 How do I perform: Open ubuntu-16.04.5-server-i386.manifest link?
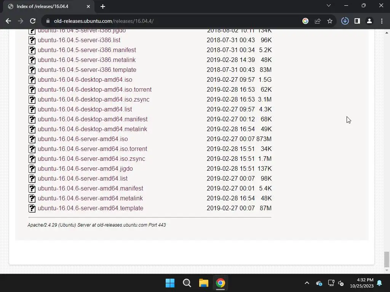[x=87, y=50]
